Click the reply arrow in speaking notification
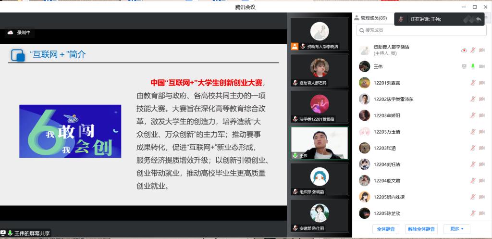 pyautogui.click(x=479, y=19)
